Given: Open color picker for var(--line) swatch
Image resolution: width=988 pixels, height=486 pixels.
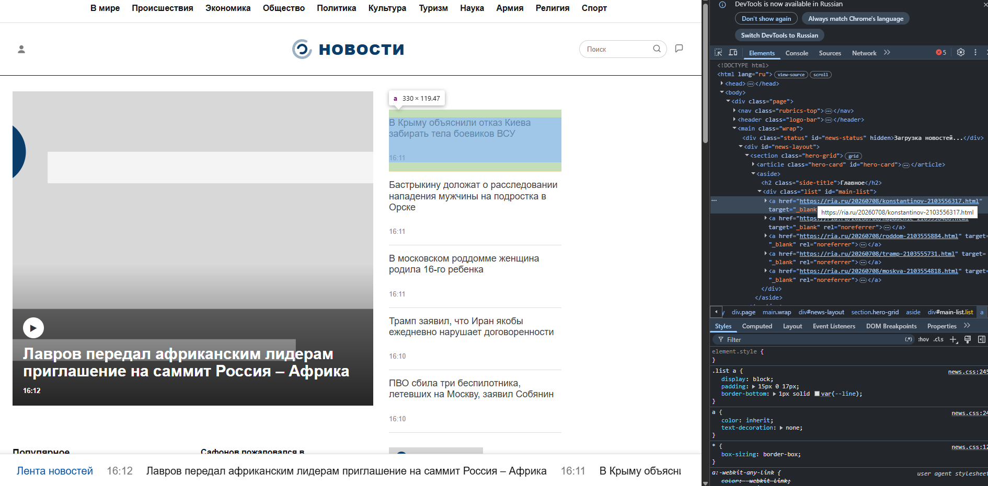Looking at the screenshot, I should (817, 394).
